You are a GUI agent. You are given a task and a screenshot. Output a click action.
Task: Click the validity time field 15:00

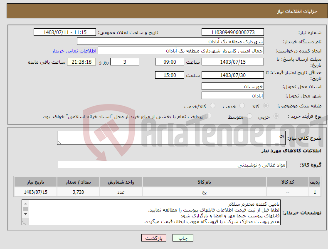pyautogui.click(x=170, y=75)
